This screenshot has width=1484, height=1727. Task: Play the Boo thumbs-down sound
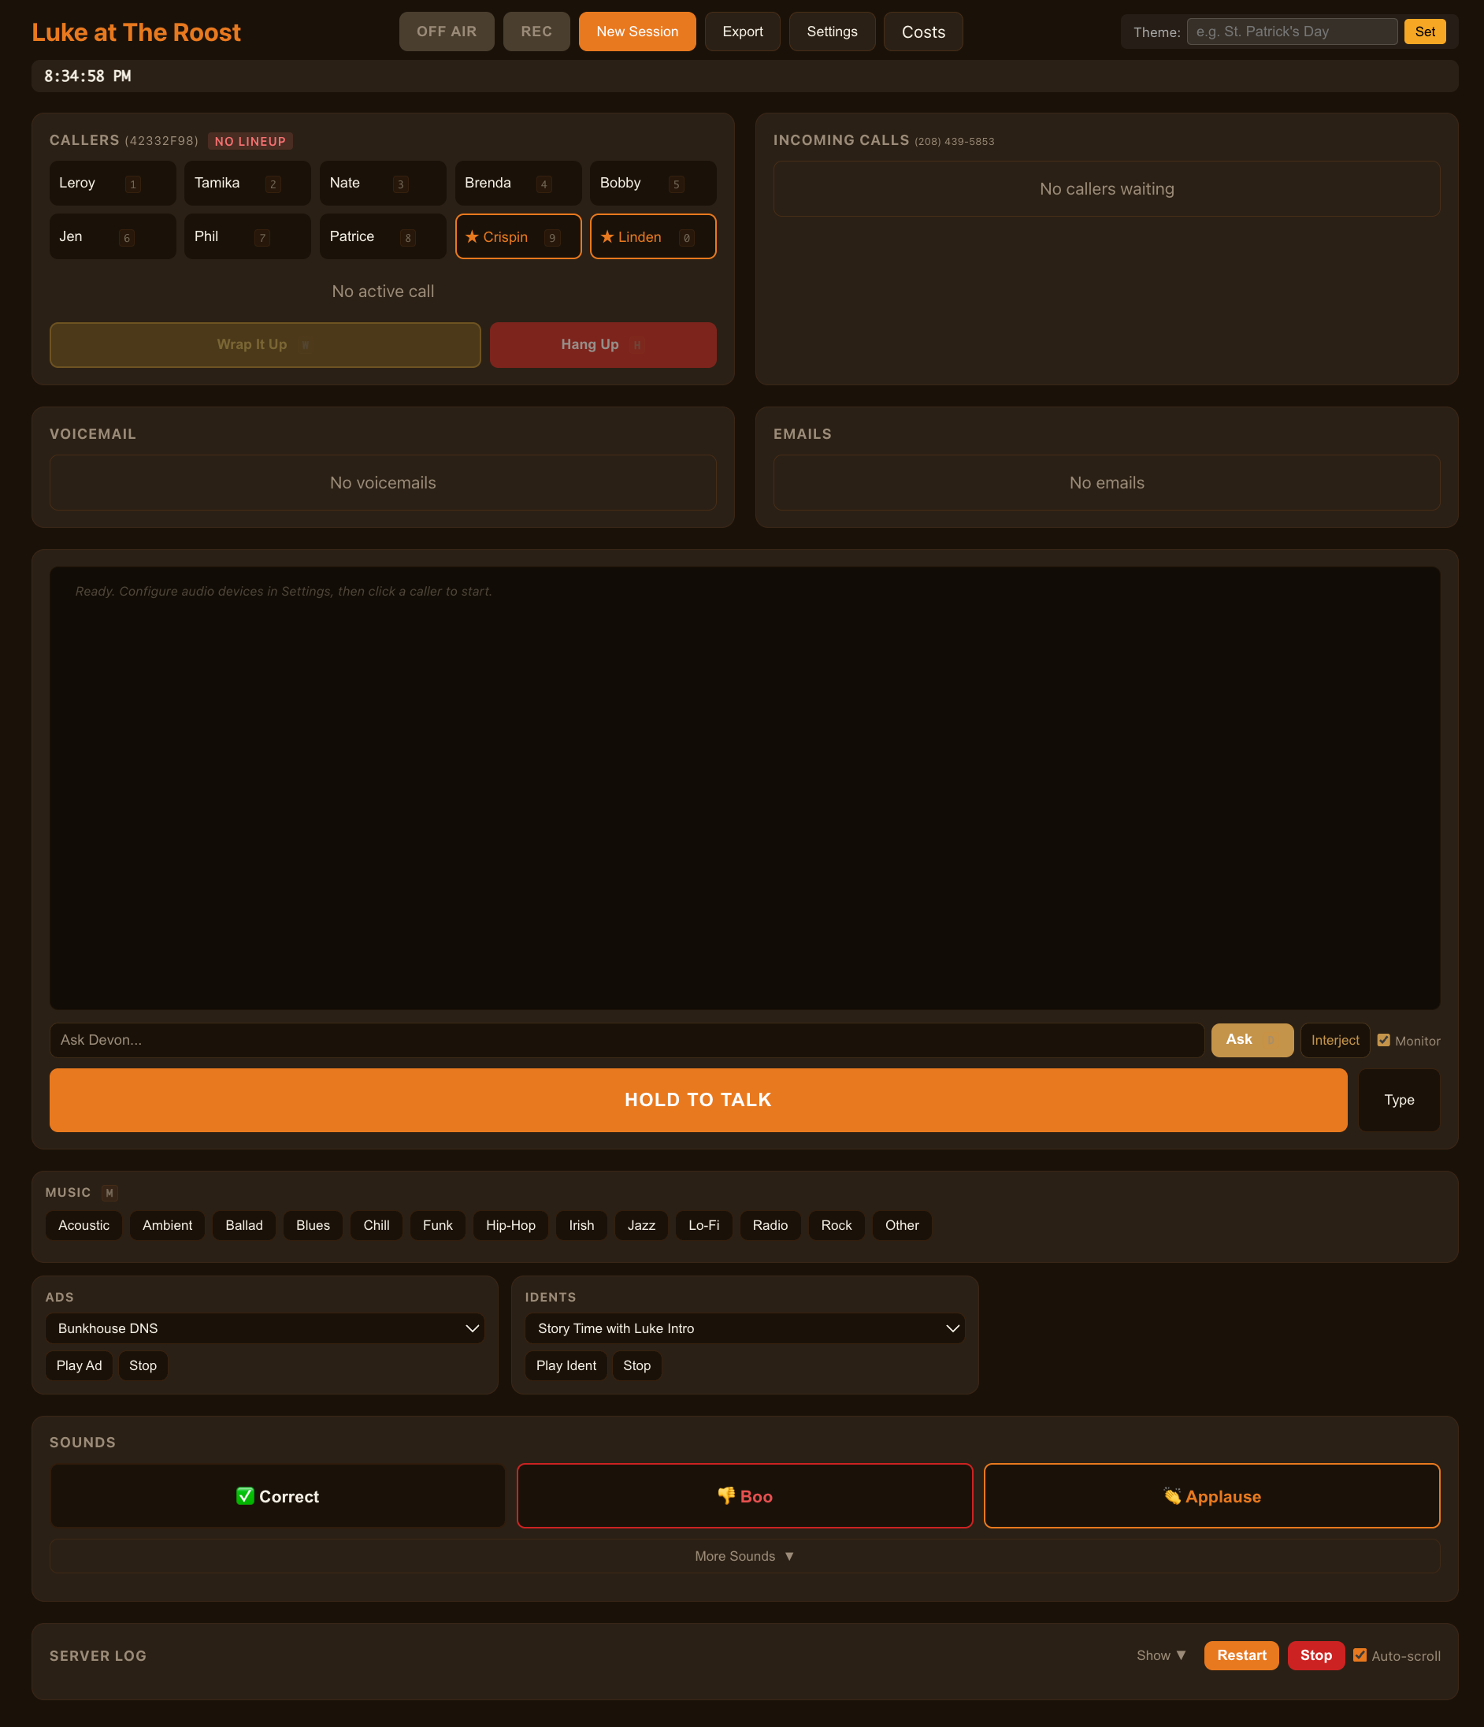(744, 1496)
